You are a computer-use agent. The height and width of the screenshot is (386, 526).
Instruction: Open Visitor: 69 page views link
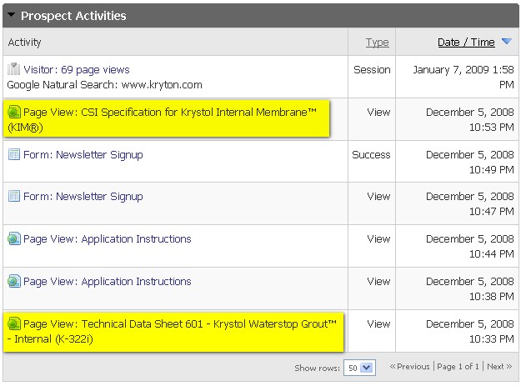click(x=76, y=70)
